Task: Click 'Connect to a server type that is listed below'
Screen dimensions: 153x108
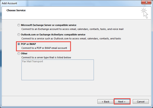Action: point(46,58)
